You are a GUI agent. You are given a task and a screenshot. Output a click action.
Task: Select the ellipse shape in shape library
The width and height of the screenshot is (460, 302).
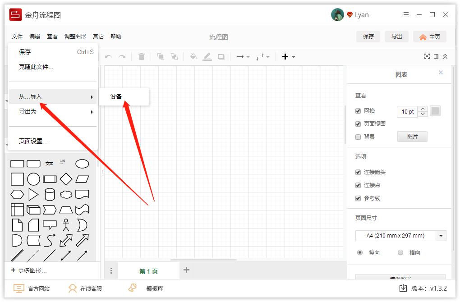[82, 163]
